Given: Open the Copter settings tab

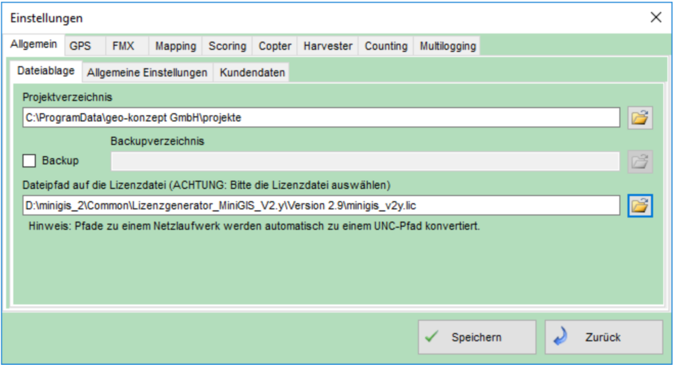Looking at the screenshot, I should coord(275,46).
